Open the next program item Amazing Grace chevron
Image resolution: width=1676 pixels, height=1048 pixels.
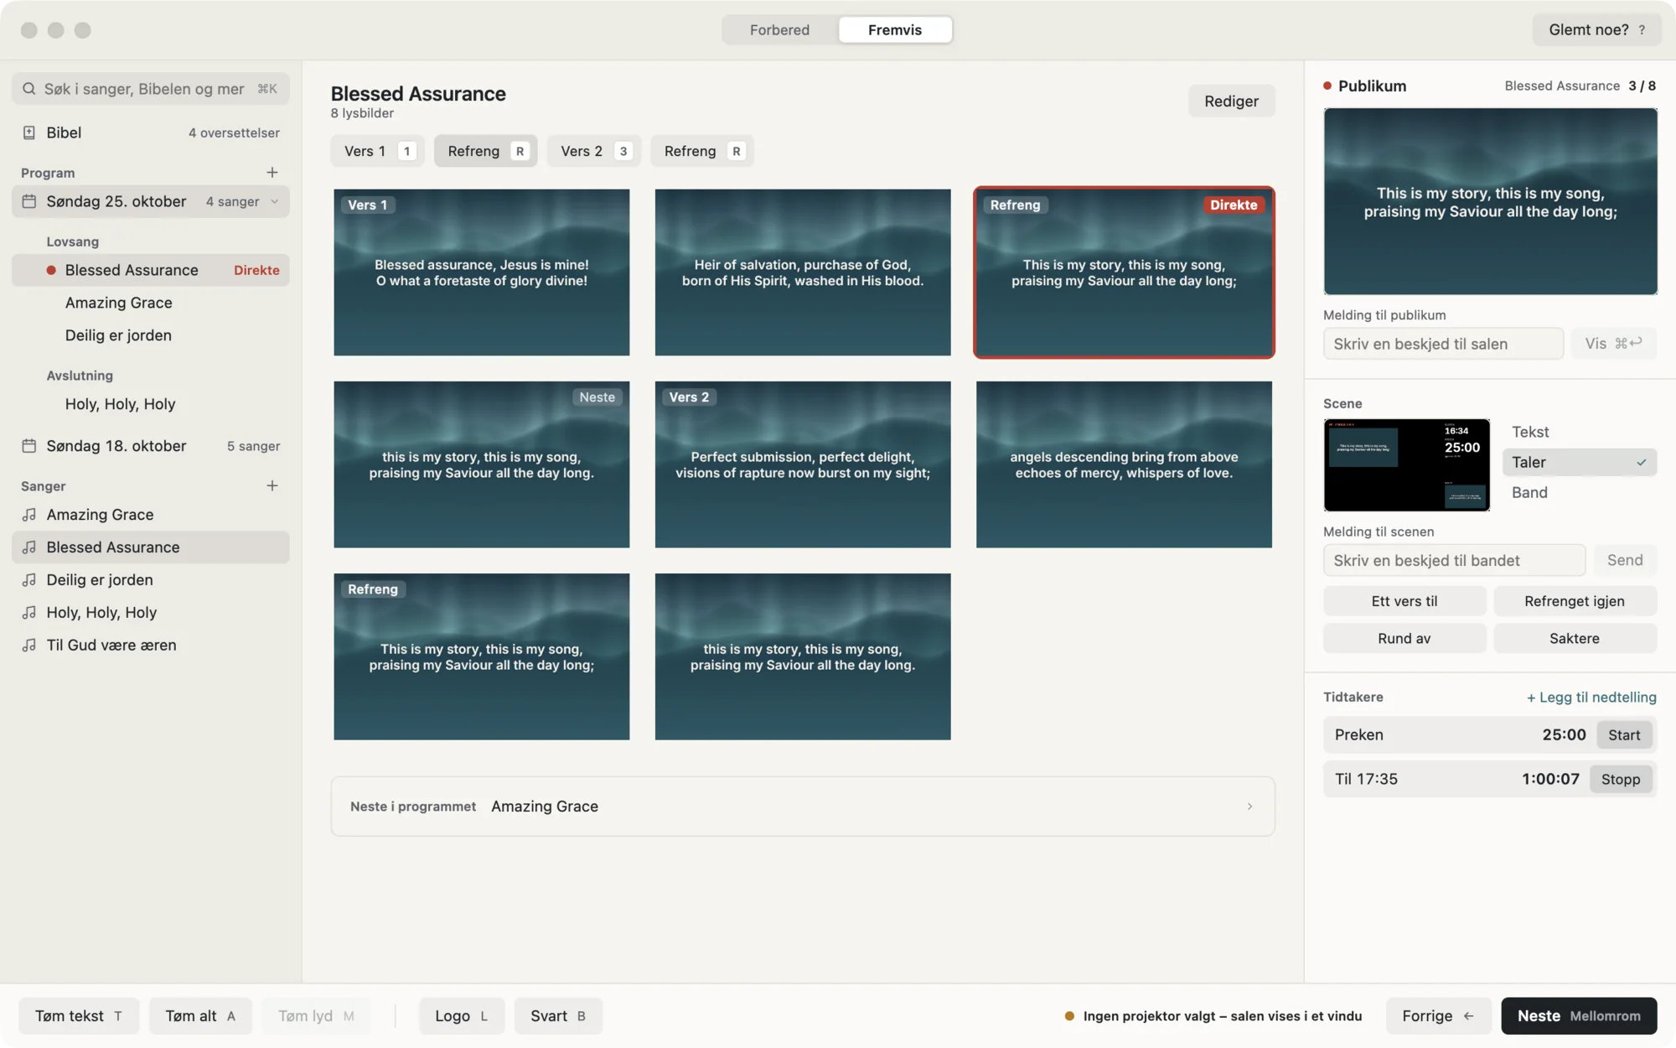[1249, 807]
